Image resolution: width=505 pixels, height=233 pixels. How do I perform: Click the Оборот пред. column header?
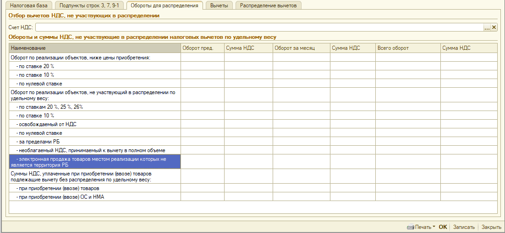(202, 48)
